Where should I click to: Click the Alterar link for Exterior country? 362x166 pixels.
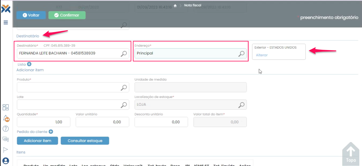click(262, 55)
